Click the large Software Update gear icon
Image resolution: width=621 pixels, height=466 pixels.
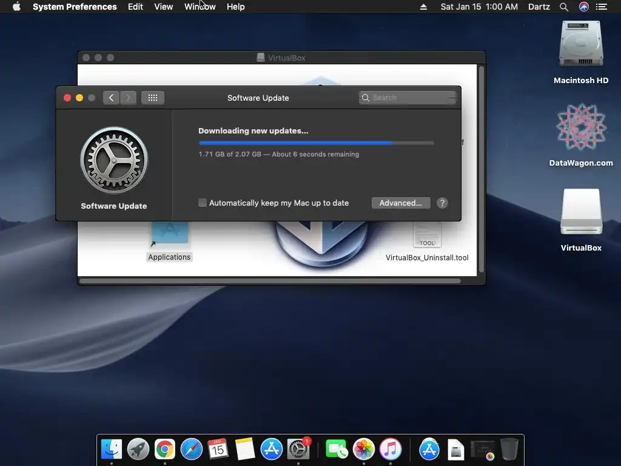(x=114, y=160)
